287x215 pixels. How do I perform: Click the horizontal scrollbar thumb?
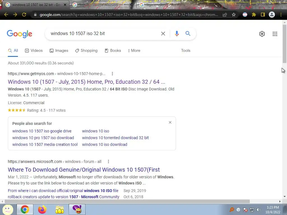(127, 202)
